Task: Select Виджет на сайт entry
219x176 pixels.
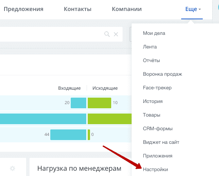Action: [161, 142]
